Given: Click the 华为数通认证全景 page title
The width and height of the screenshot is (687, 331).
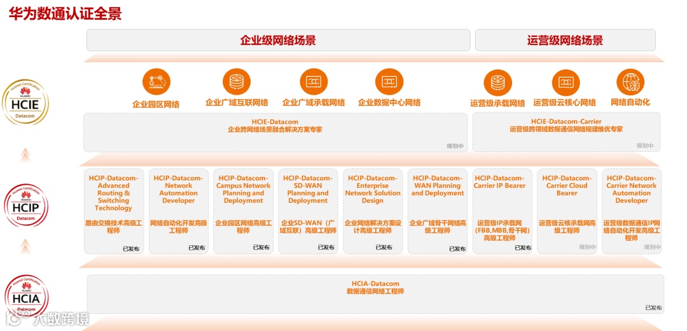Looking at the screenshot, I should pos(66,13).
